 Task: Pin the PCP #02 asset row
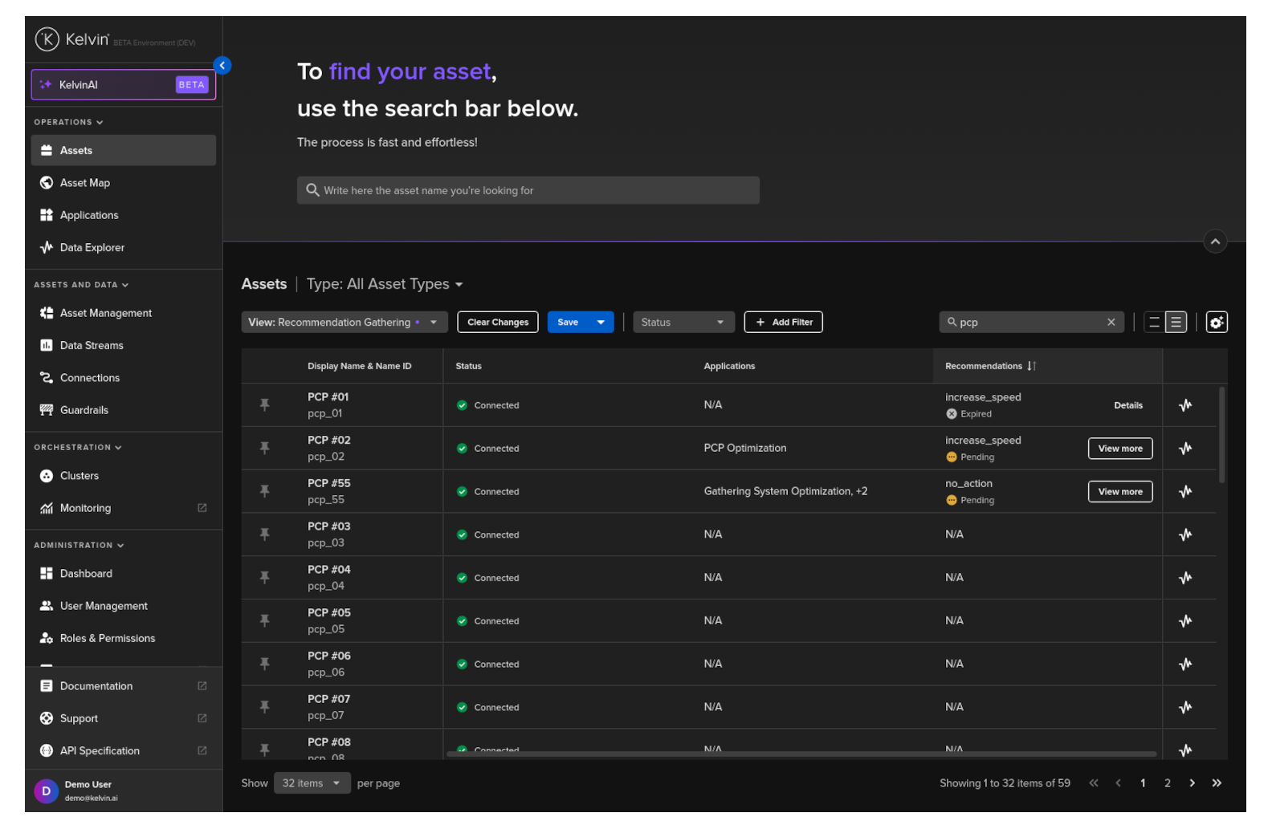click(264, 448)
